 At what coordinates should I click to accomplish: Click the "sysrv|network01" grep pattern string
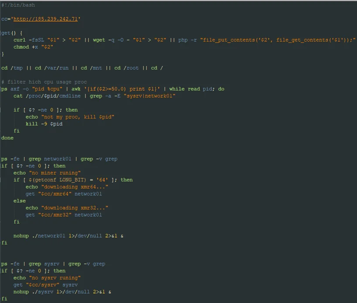(x=149, y=96)
